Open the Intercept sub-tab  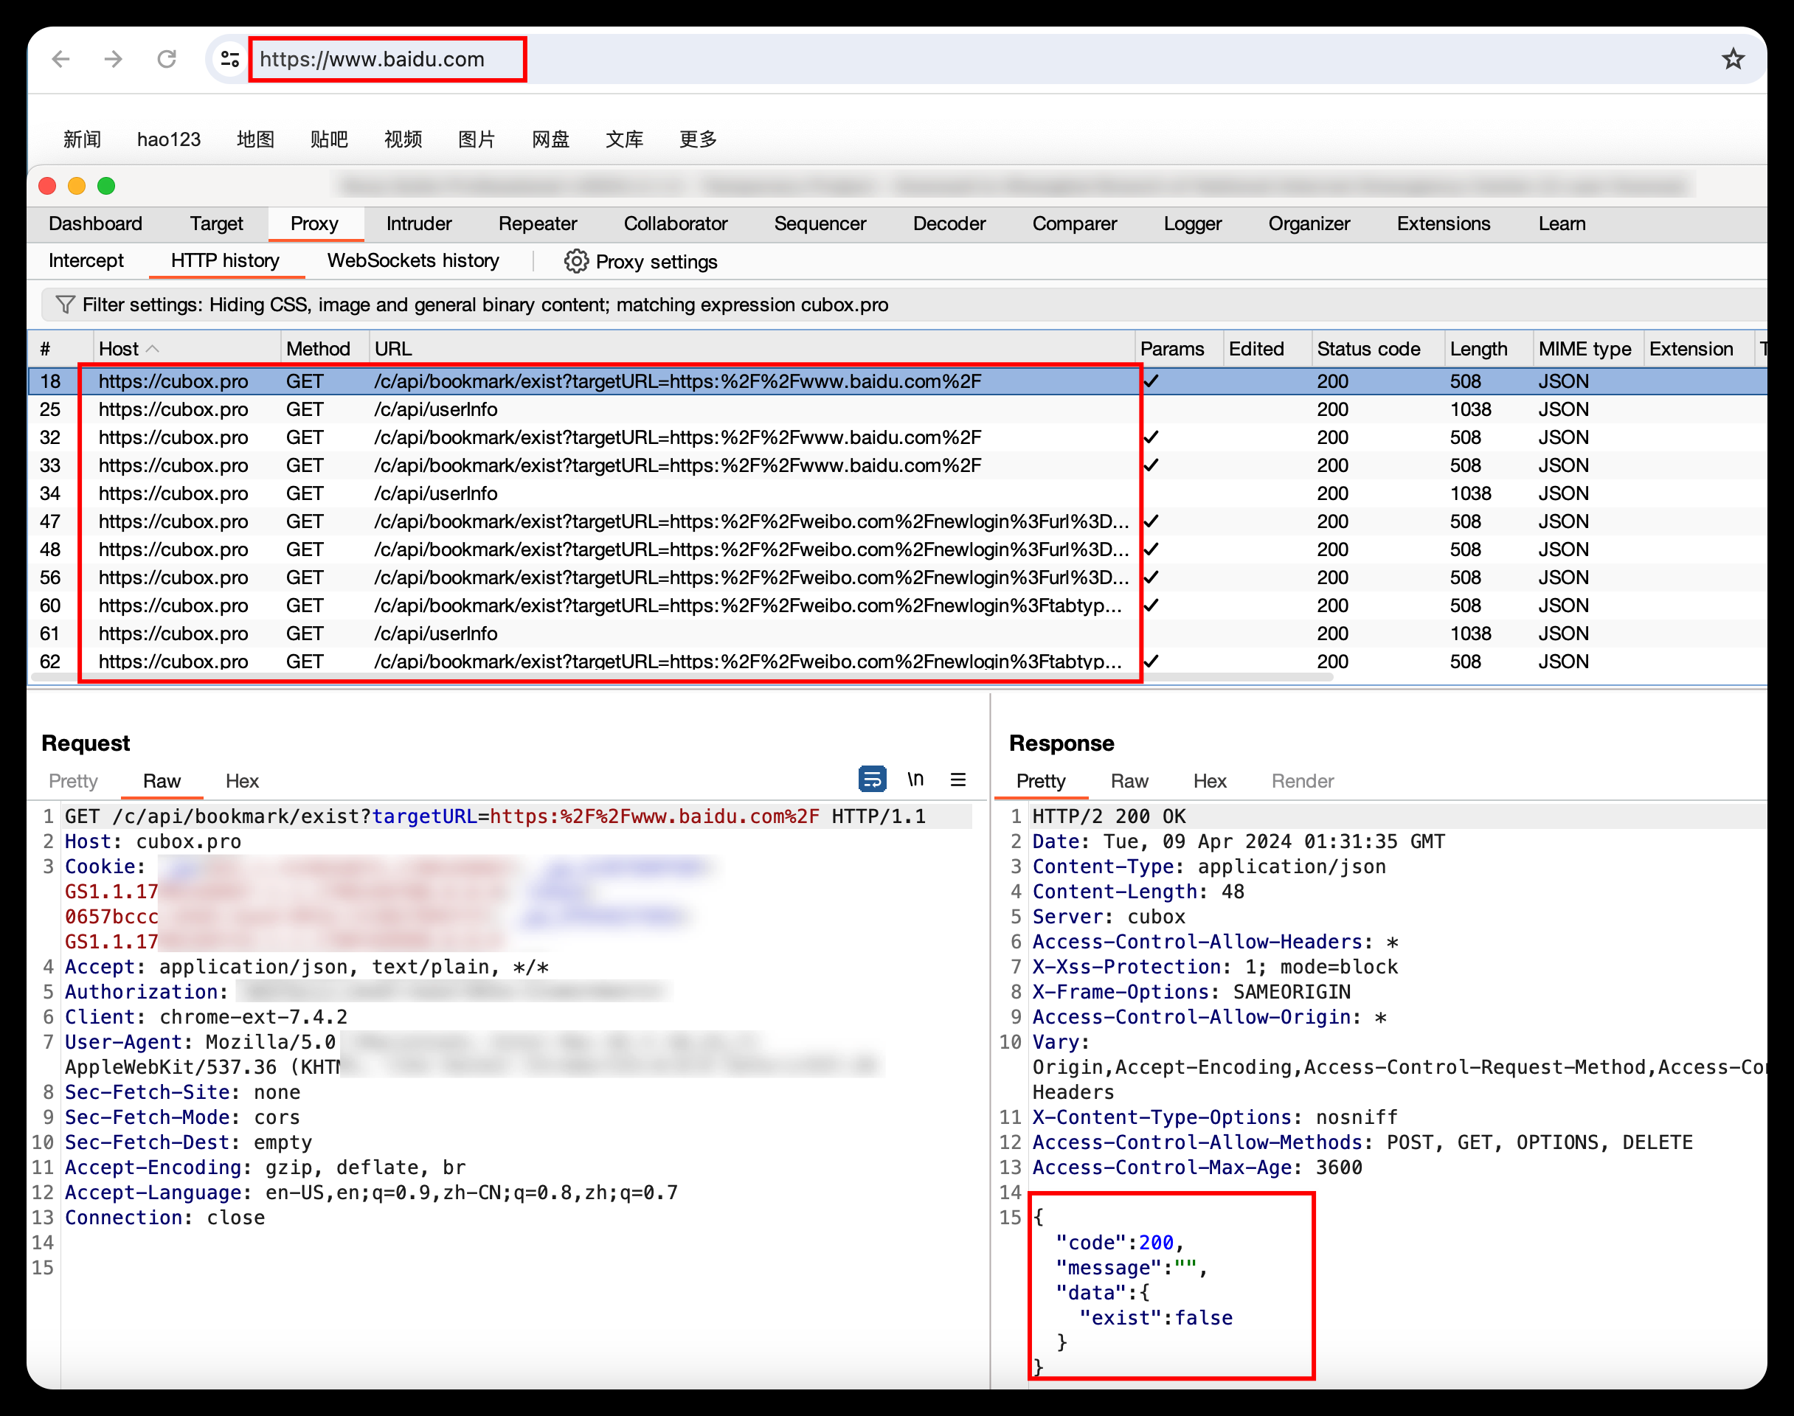86,261
